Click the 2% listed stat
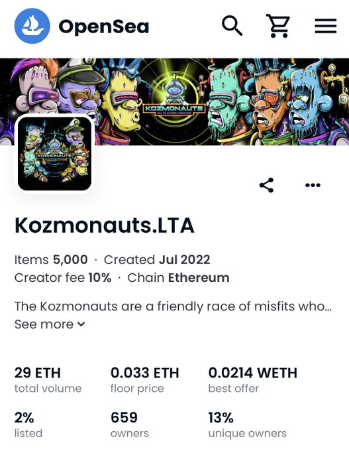This screenshot has width=349, height=451. (28, 424)
